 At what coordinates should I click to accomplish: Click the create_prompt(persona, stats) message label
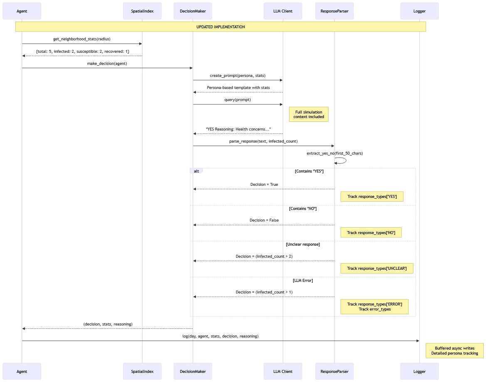click(237, 76)
